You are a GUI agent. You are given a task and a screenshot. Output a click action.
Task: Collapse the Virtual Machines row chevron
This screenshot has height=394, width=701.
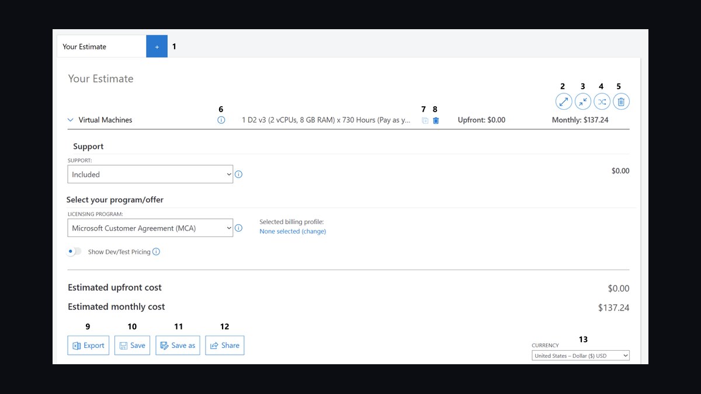coord(71,120)
